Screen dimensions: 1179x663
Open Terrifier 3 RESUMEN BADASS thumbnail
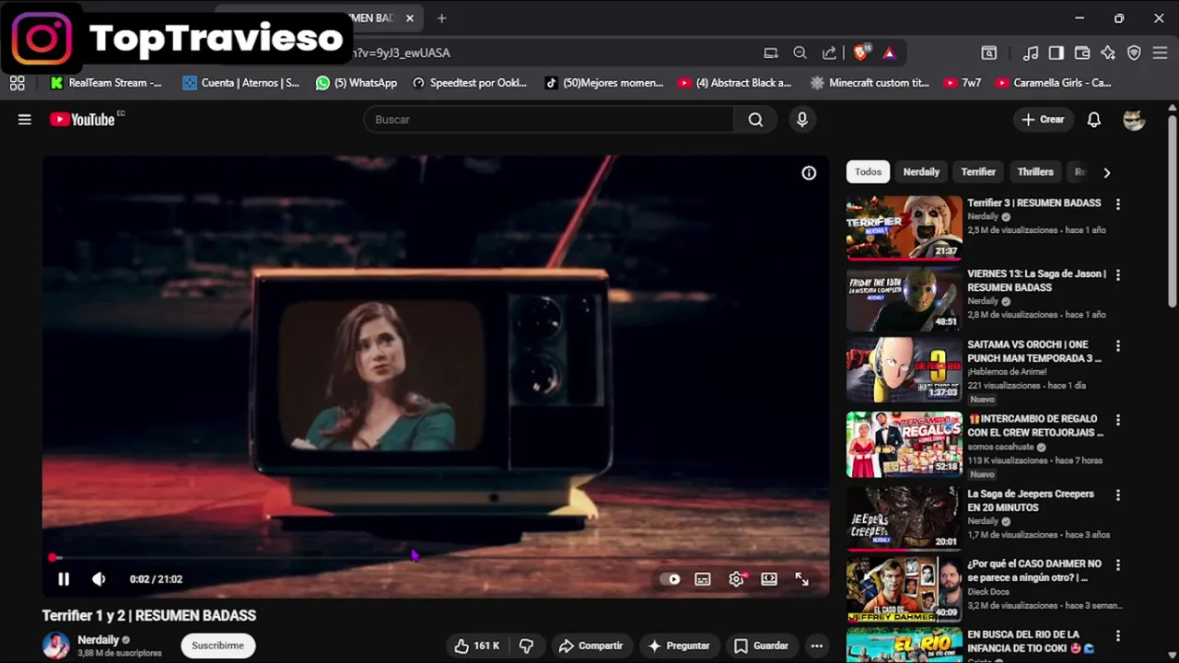click(905, 227)
